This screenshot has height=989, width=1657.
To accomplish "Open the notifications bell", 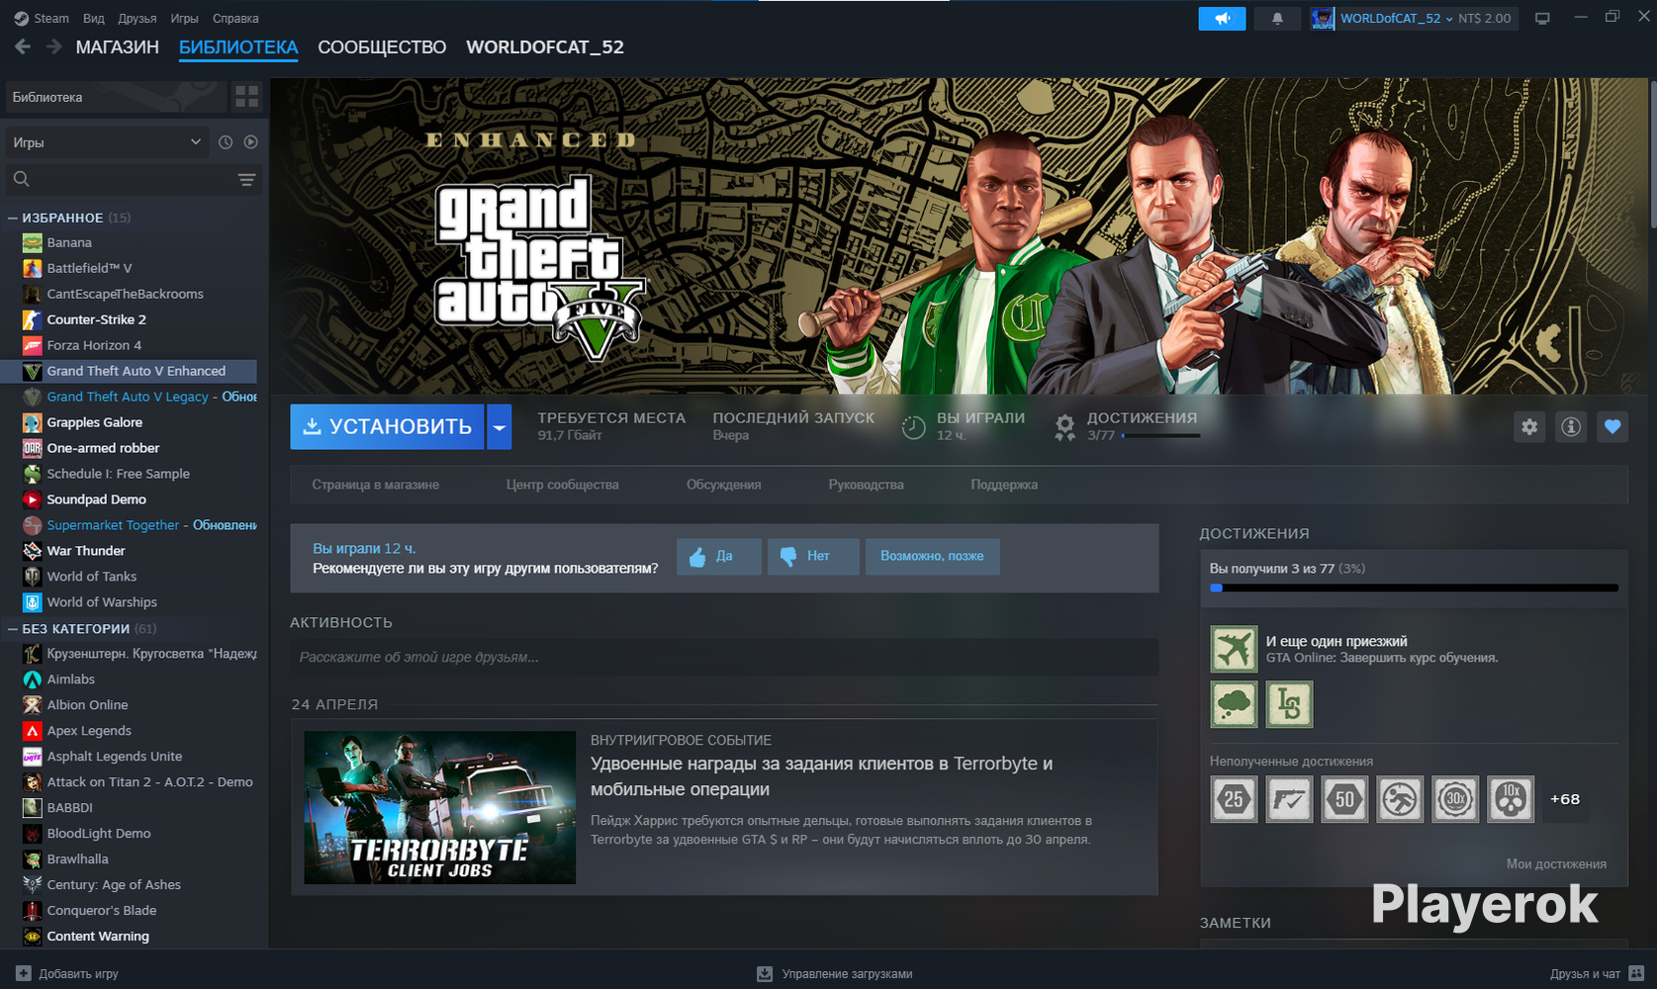I will pos(1277,19).
